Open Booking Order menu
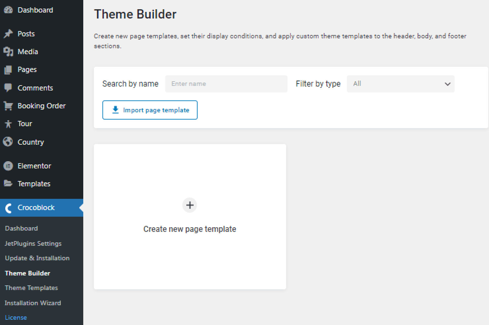This screenshot has height=325, width=489. 42,106
